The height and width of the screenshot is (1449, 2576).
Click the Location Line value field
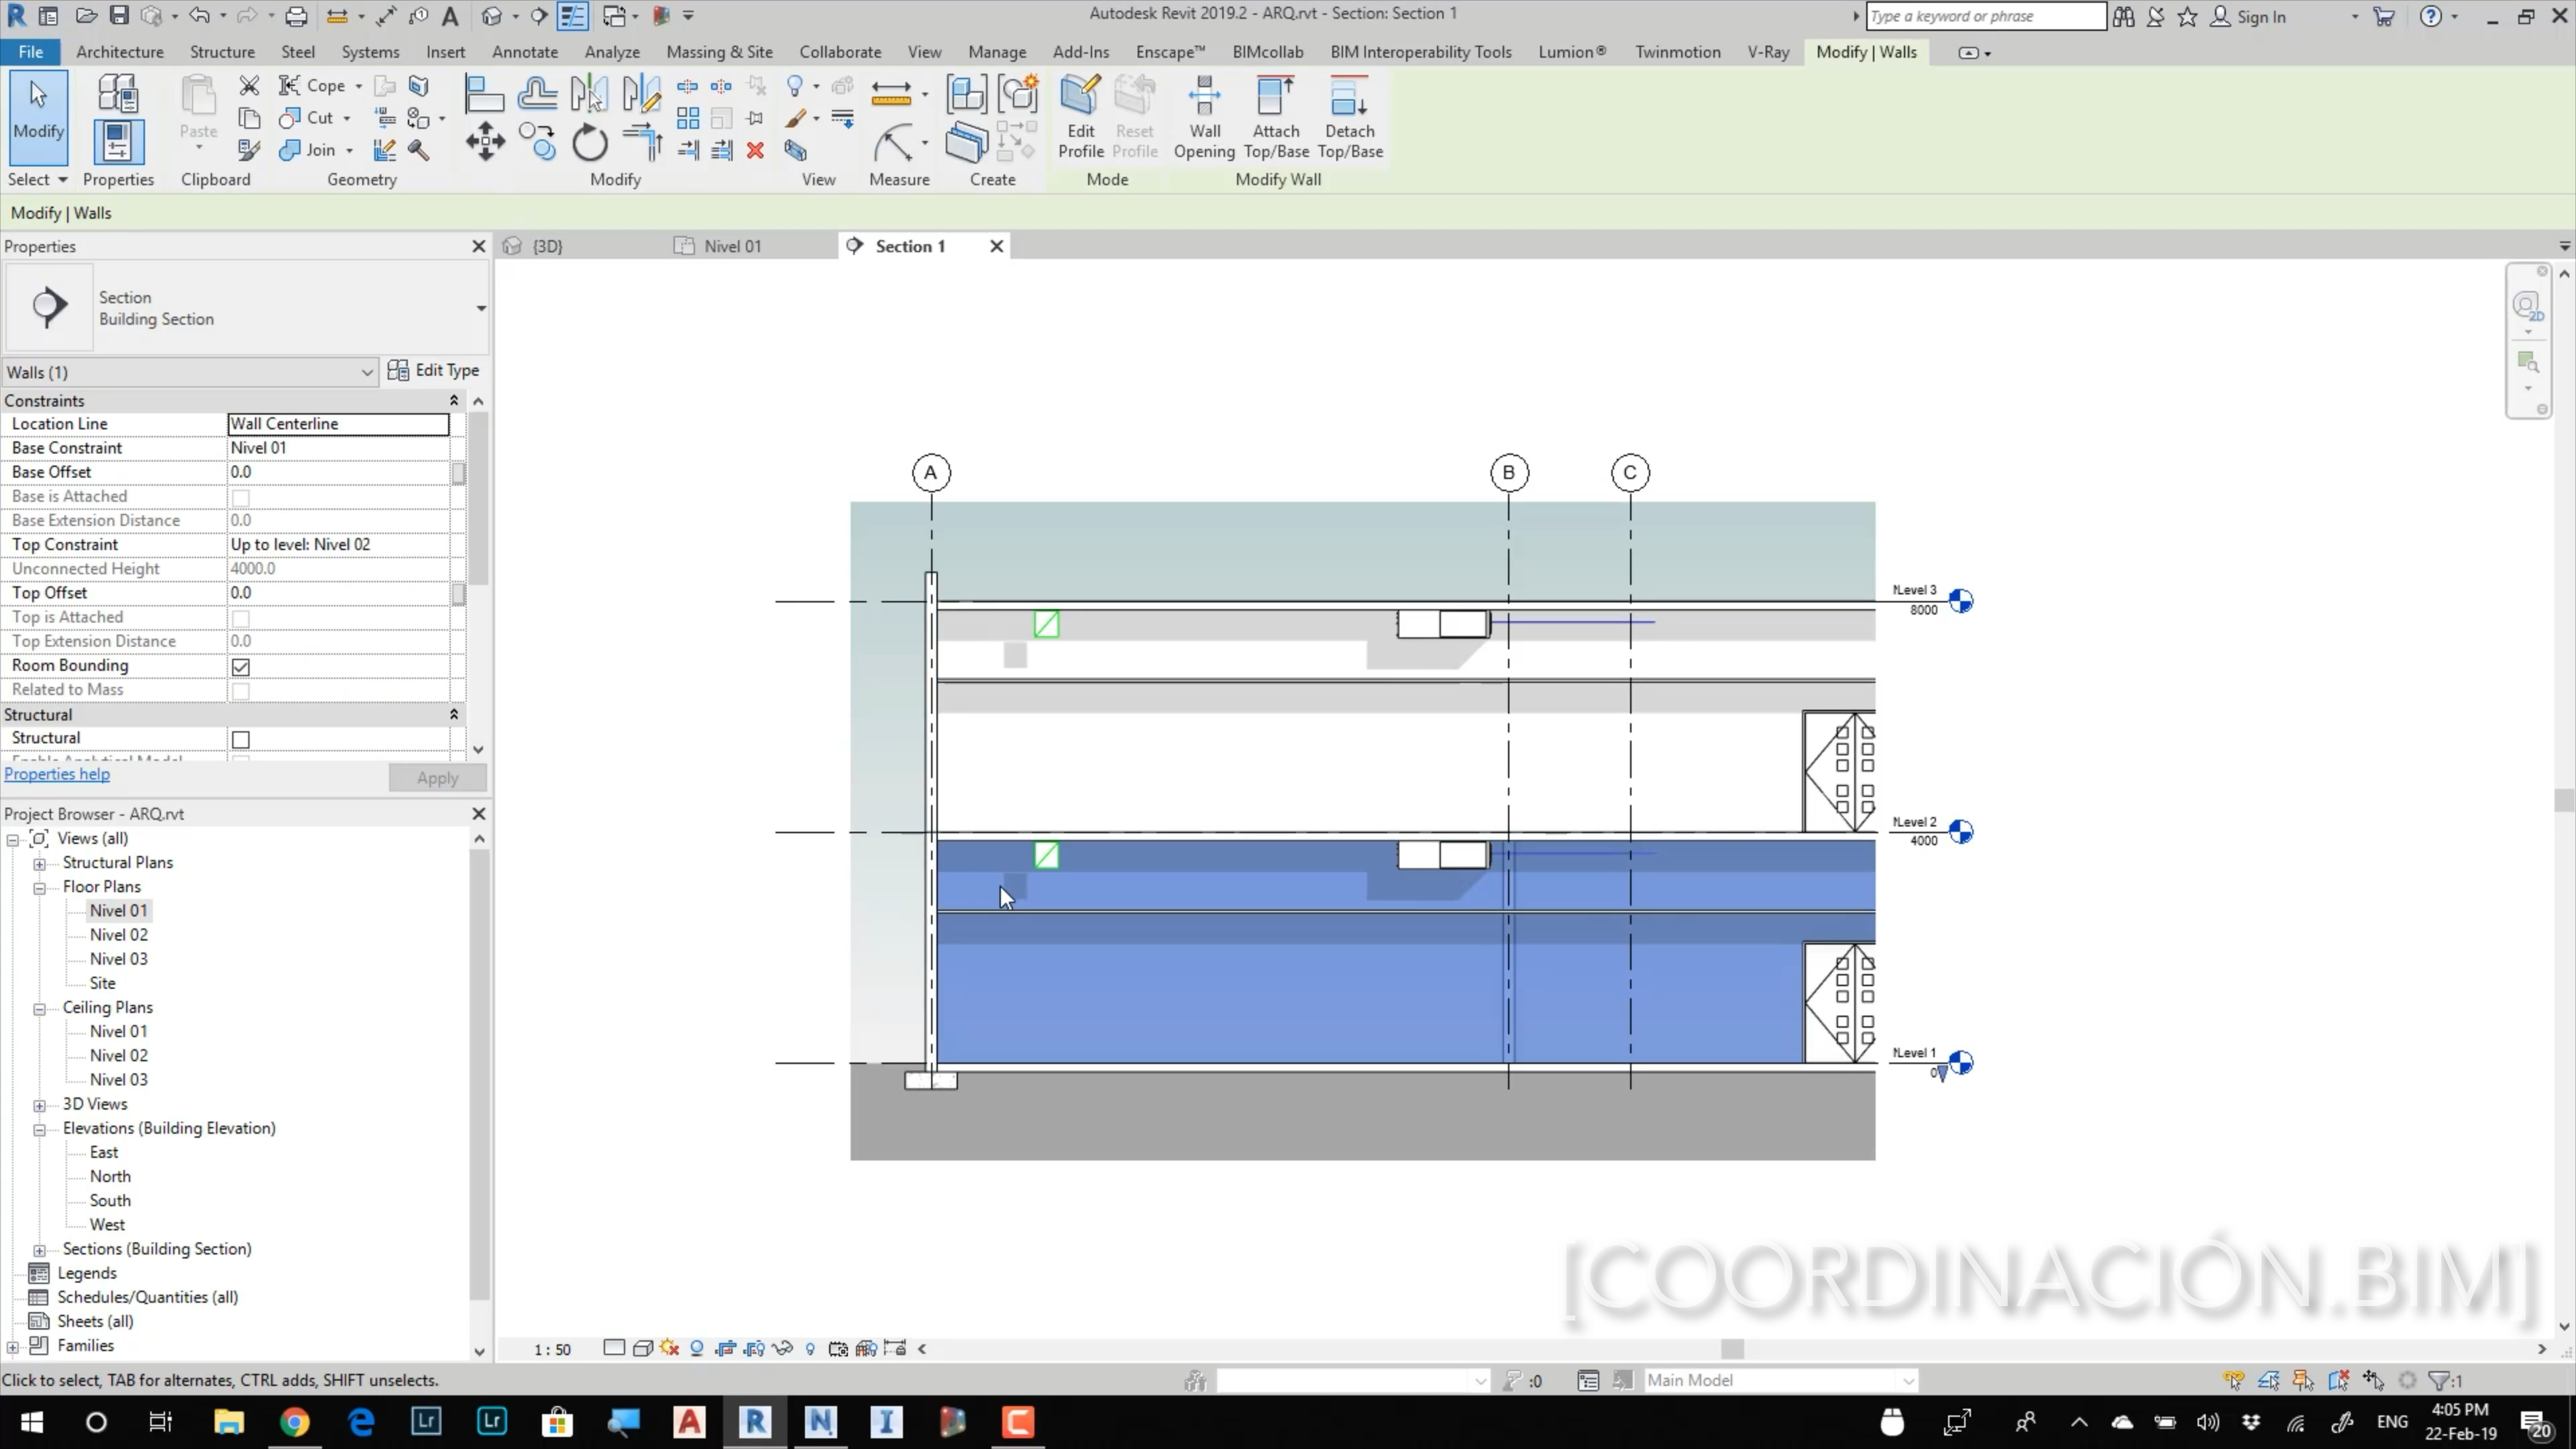338,424
